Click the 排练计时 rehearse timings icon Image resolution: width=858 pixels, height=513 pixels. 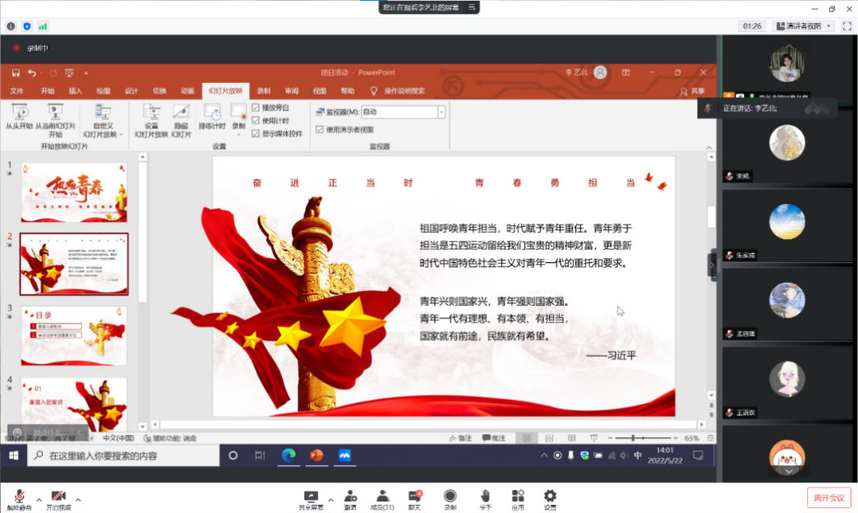212,113
